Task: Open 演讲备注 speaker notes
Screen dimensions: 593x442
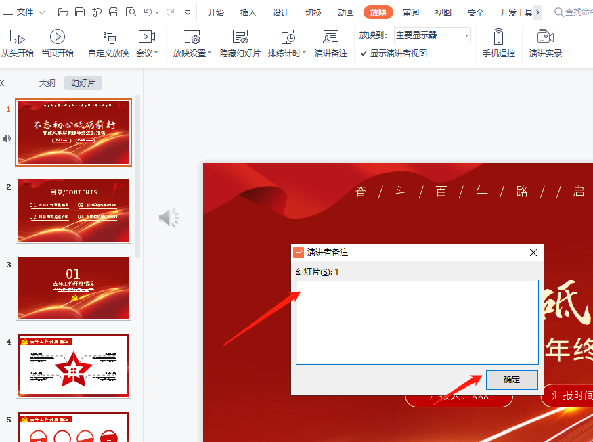Action: [x=331, y=43]
